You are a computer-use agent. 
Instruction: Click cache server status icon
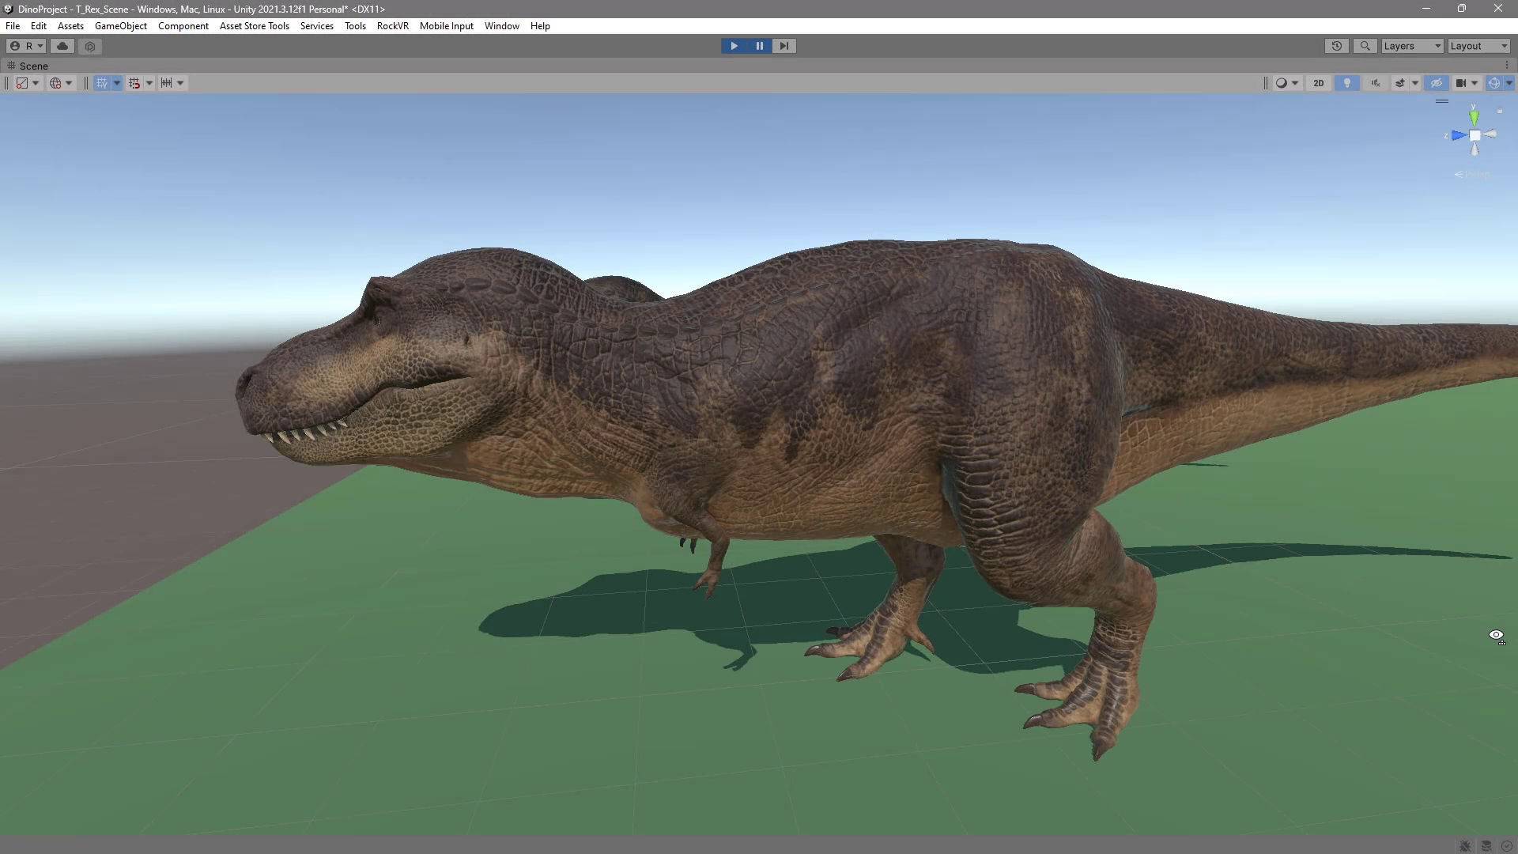coord(1486,845)
